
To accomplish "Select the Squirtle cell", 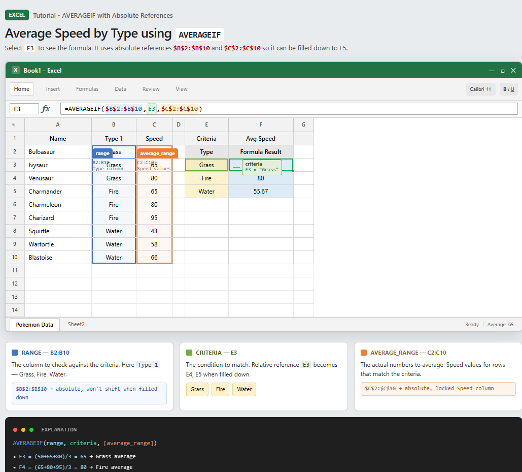I will point(58,231).
